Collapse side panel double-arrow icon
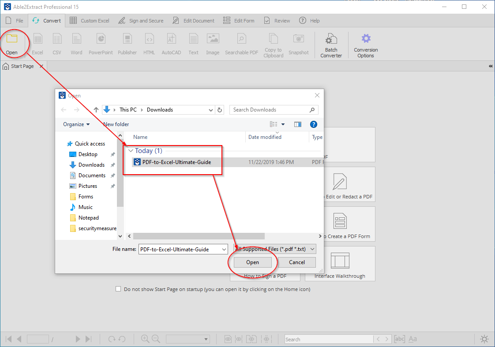This screenshot has width=495, height=347. tap(490, 66)
